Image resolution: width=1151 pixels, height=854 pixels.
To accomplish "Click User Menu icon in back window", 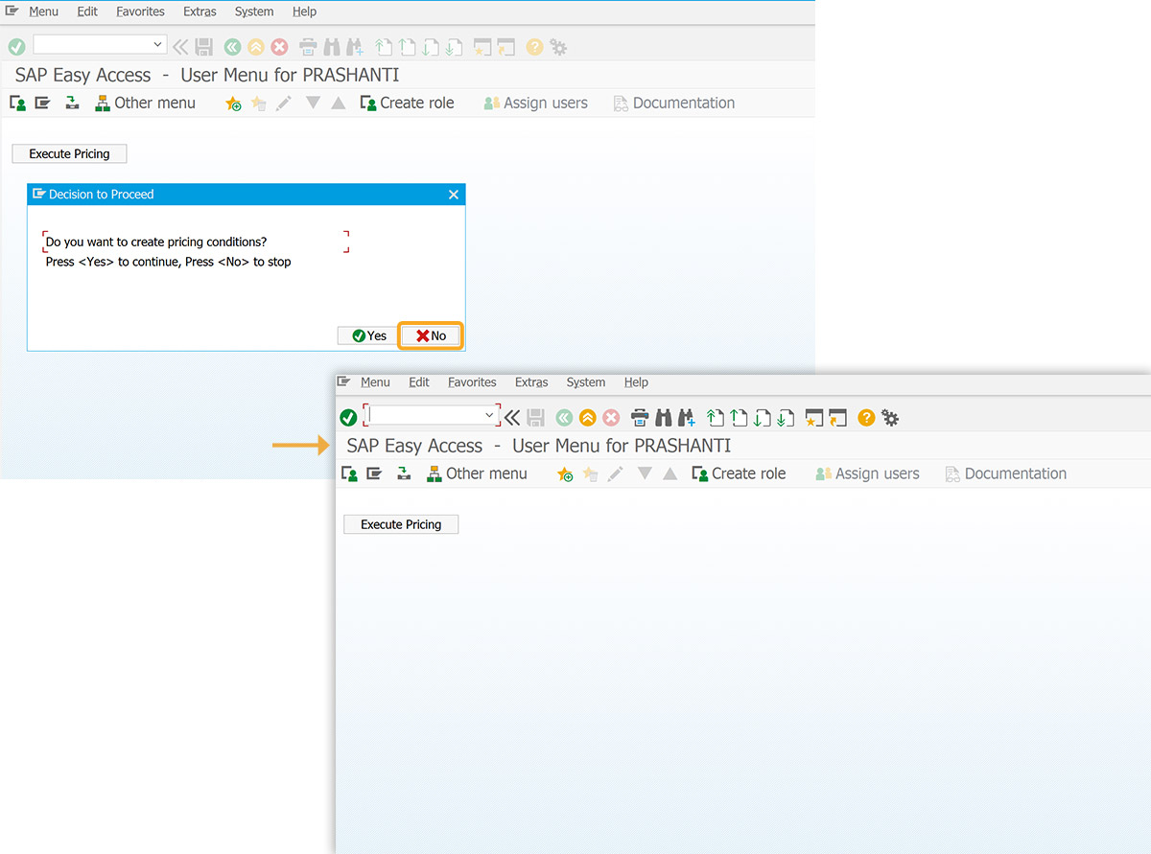I will tap(18, 103).
